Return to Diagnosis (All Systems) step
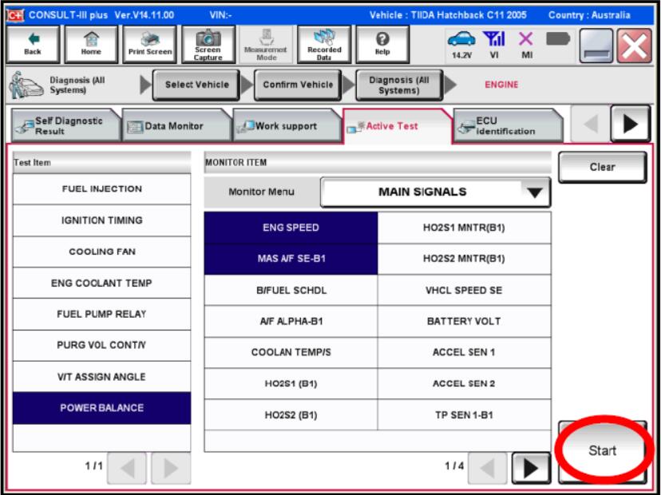661x495 pixels. pos(399,85)
